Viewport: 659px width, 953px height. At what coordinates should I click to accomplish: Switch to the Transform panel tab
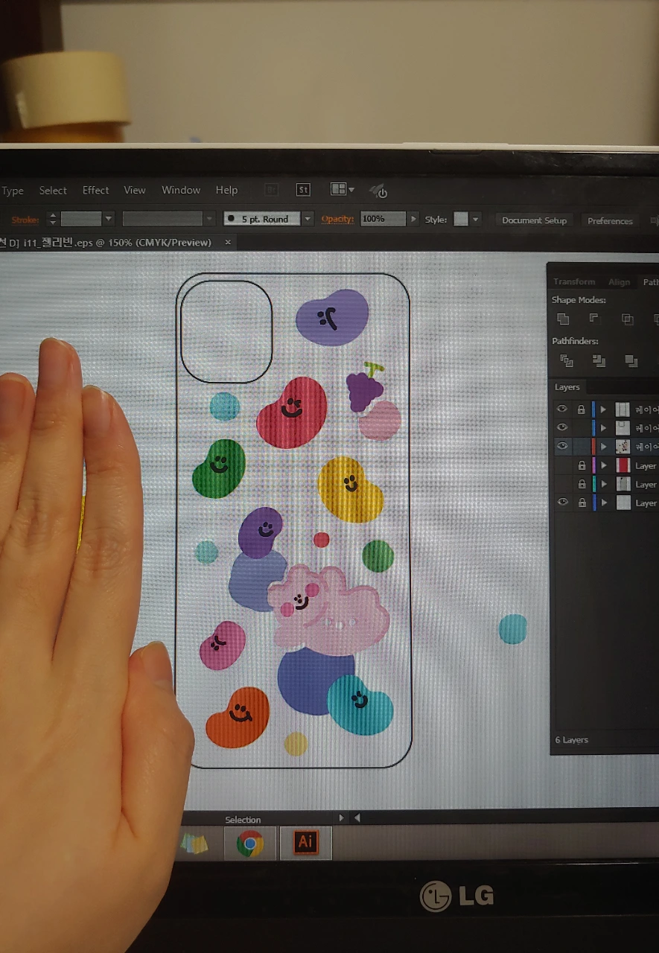[x=574, y=281]
